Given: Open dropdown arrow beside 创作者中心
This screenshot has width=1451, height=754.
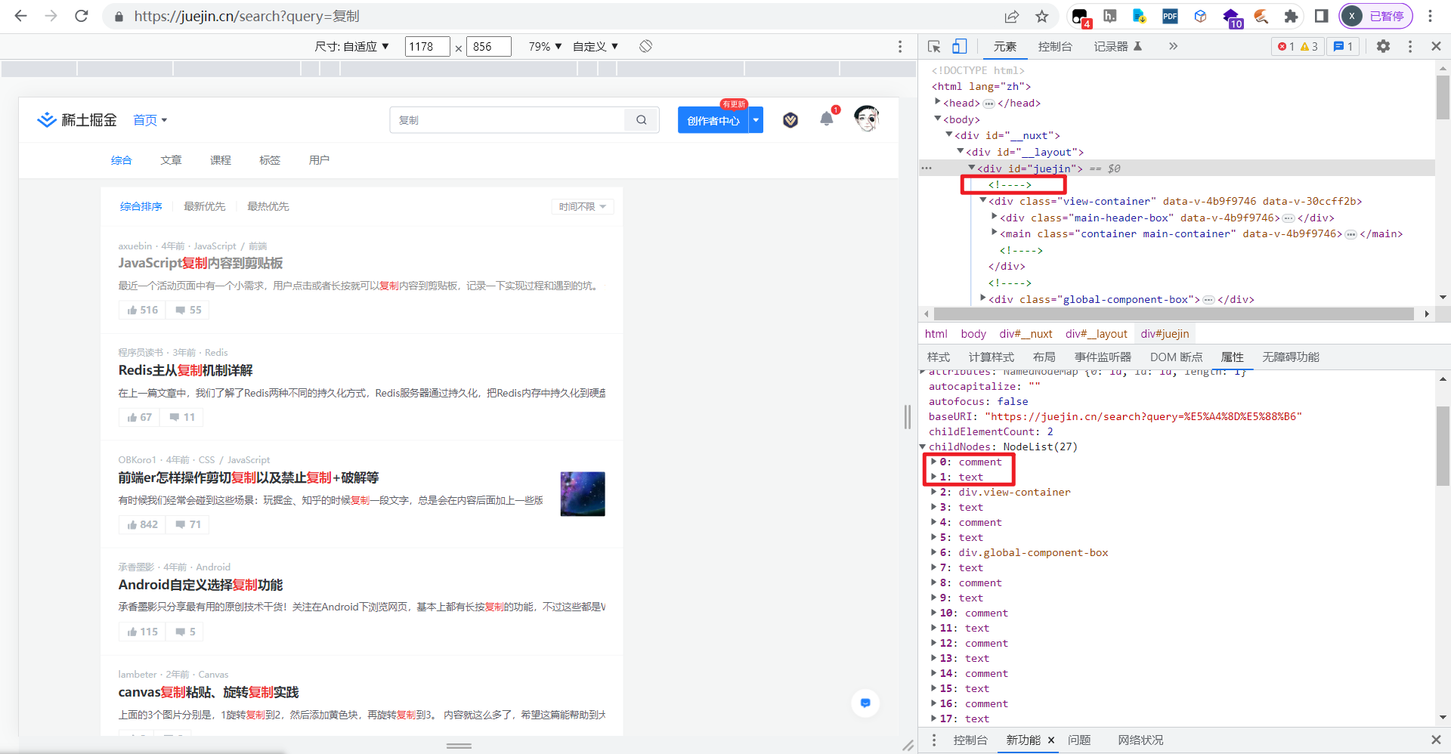Looking at the screenshot, I should point(756,120).
